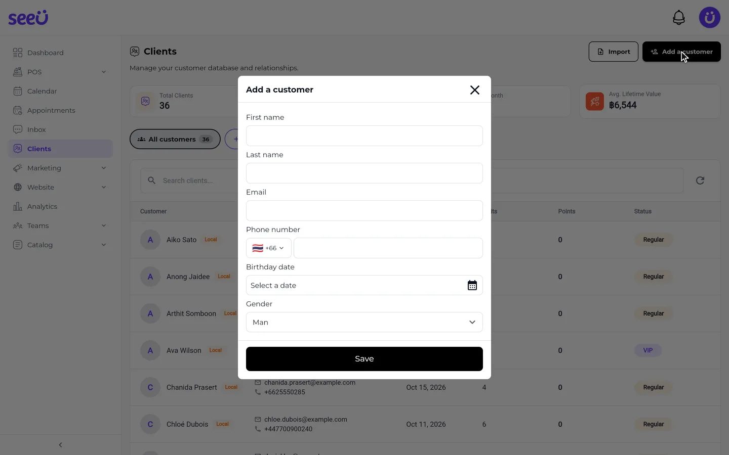
Task: Click the Total Clients icon
Action: tap(145, 101)
